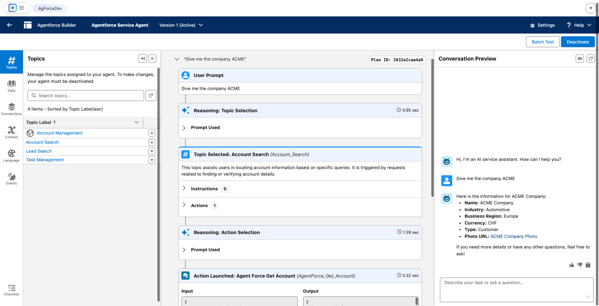The width and height of the screenshot is (599, 306).
Task: Click the Batch Test button
Action: coord(543,42)
